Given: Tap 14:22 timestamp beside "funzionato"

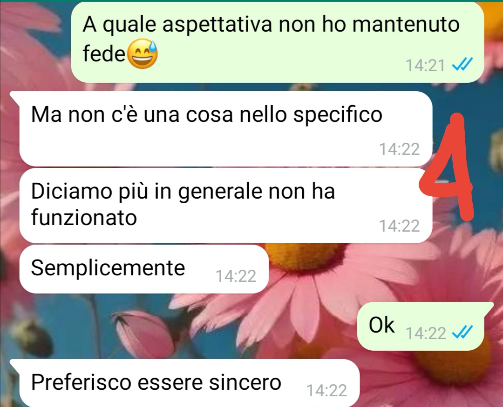Looking at the screenshot, I should pos(400,226).
